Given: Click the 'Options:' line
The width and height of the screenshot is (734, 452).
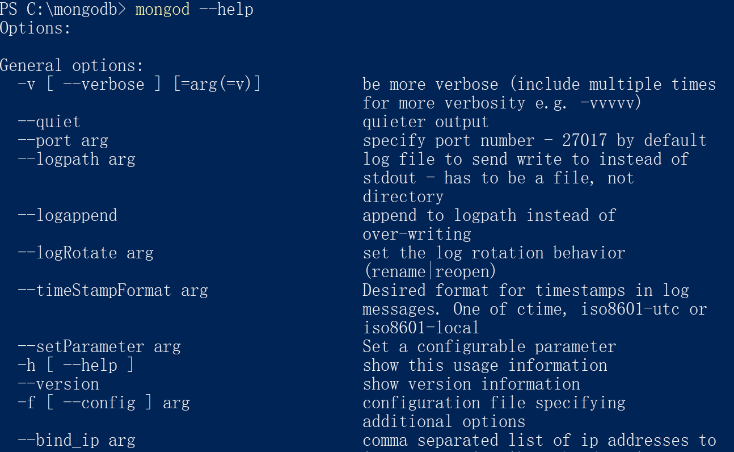Looking at the screenshot, I should [36, 28].
